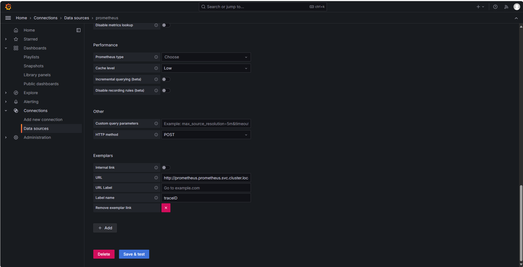The width and height of the screenshot is (523, 267).
Task: Select Data sources in sidebar
Action: pyautogui.click(x=51, y=128)
